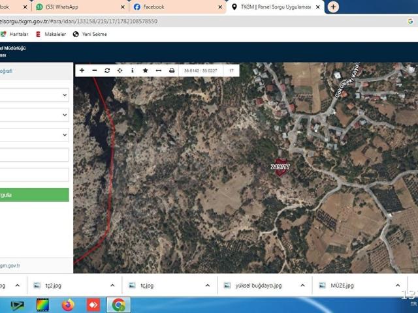Activate the crosshair locate tool

120,70
